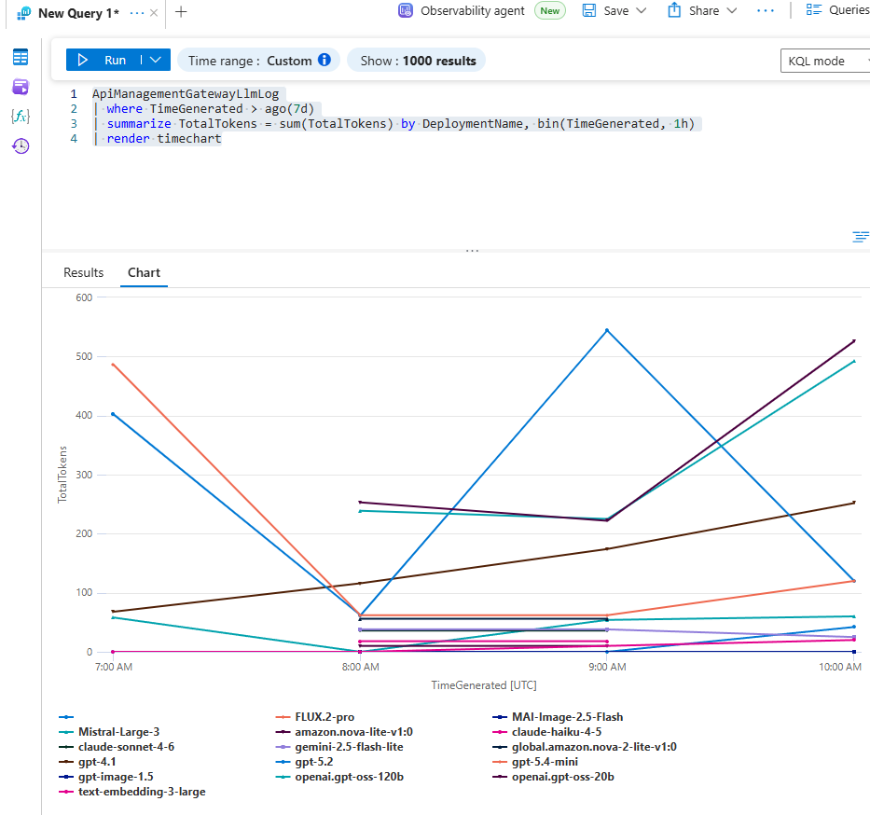Viewport: 870px width, 815px height.
Task: Toggle the gpt-5.4-mini legend entry
Action: pyautogui.click(x=535, y=762)
